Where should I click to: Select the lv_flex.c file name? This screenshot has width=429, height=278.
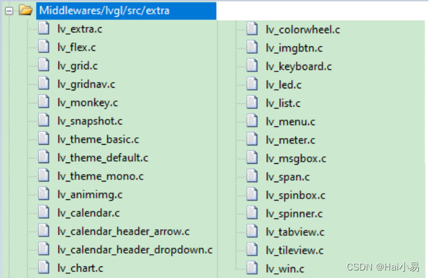point(77,48)
